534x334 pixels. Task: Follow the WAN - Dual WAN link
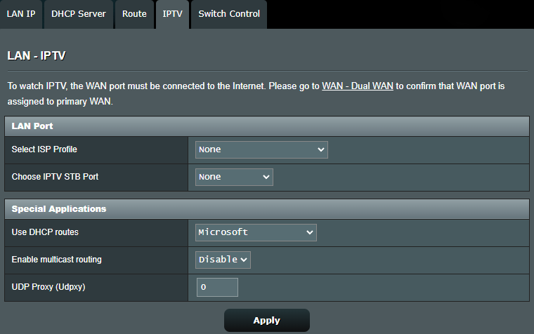pyautogui.click(x=358, y=86)
